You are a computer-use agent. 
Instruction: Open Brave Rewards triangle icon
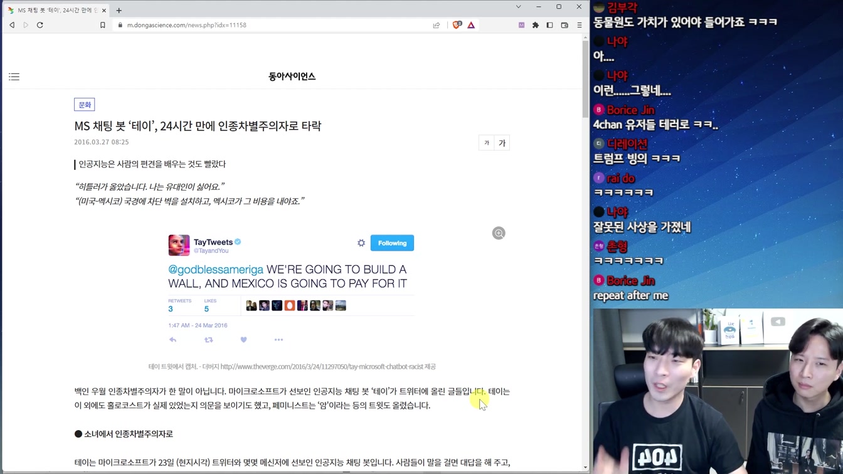(x=471, y=25)
